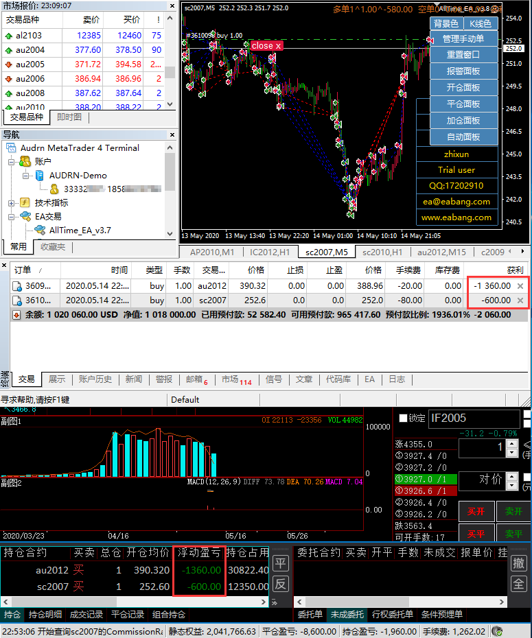Expand the 技术指标 tree node

12,203
